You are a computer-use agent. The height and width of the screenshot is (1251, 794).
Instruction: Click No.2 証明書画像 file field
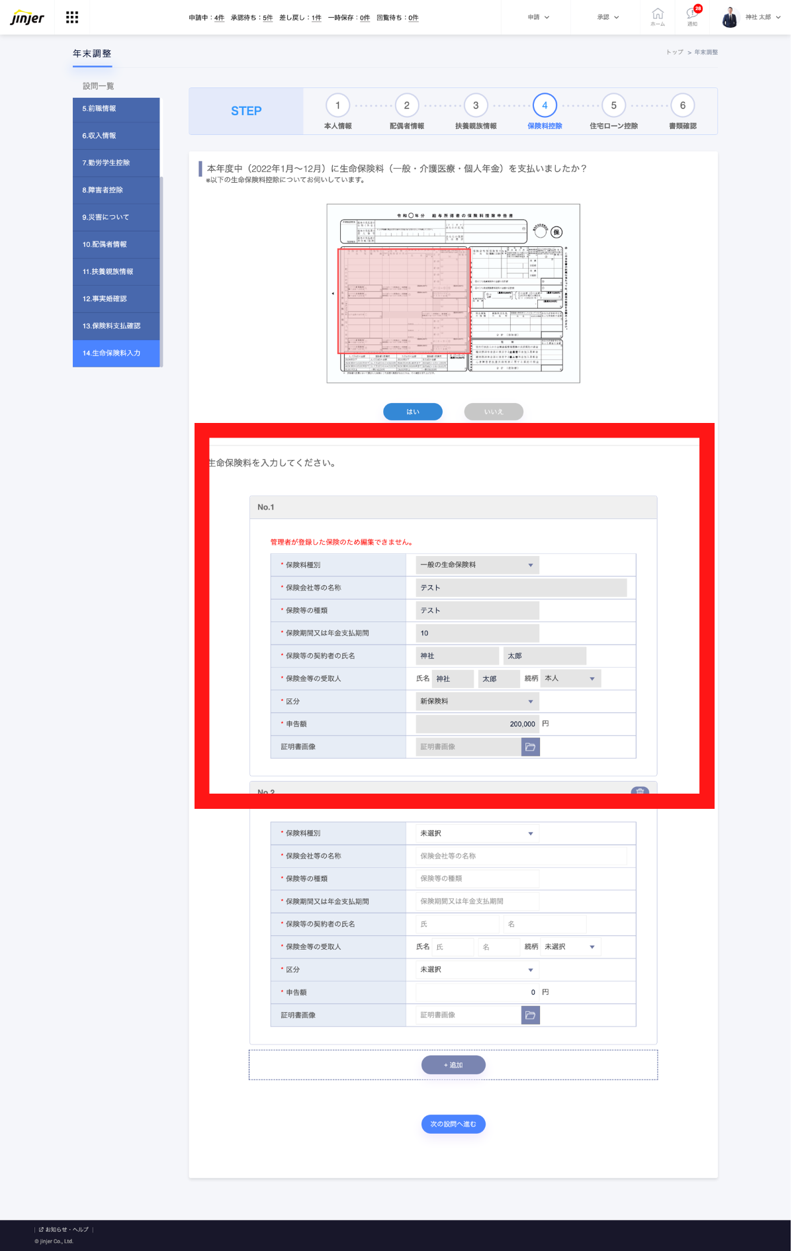click(468, 1015)
